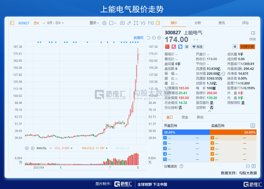Take a chart screenshot with camera icon
The height and width of the screenshot is (189, 264).
(122, 23)
